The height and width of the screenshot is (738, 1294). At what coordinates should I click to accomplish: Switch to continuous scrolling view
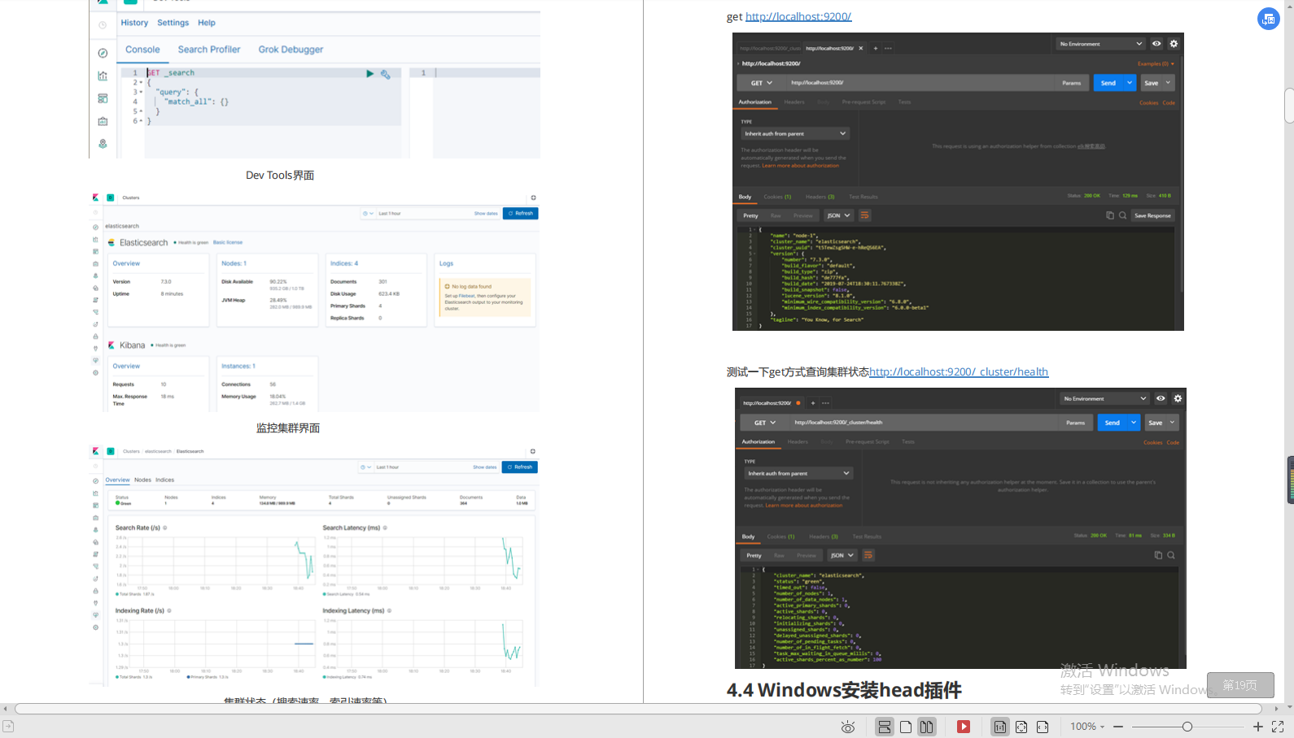[885, 727]
